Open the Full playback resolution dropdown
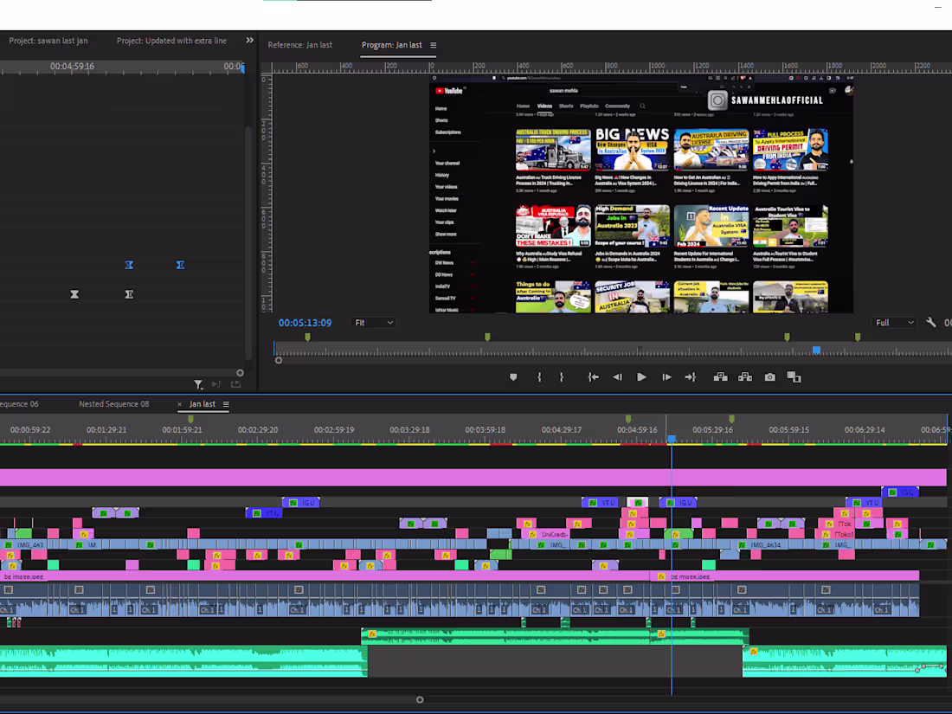The image size is (952, 714). click(x=893, y=322)
